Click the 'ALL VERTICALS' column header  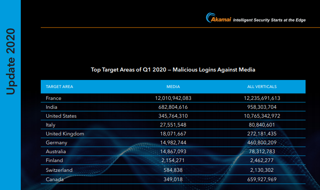262,86
